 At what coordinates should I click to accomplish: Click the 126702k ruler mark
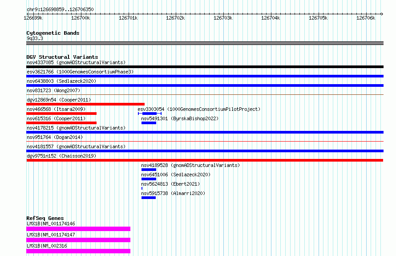pyautogui.click(x=175, y=18)
